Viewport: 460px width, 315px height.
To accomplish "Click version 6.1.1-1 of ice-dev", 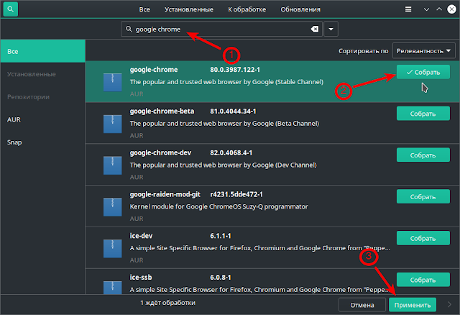I will coord(221,236).
